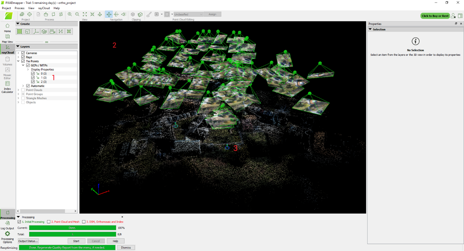464x251 pixels.
Task: Open the Process menu
Action: [x=19, y=8]
